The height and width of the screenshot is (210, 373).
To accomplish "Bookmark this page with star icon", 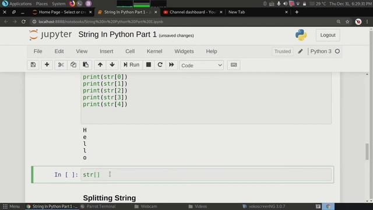I will pos(347,22).
